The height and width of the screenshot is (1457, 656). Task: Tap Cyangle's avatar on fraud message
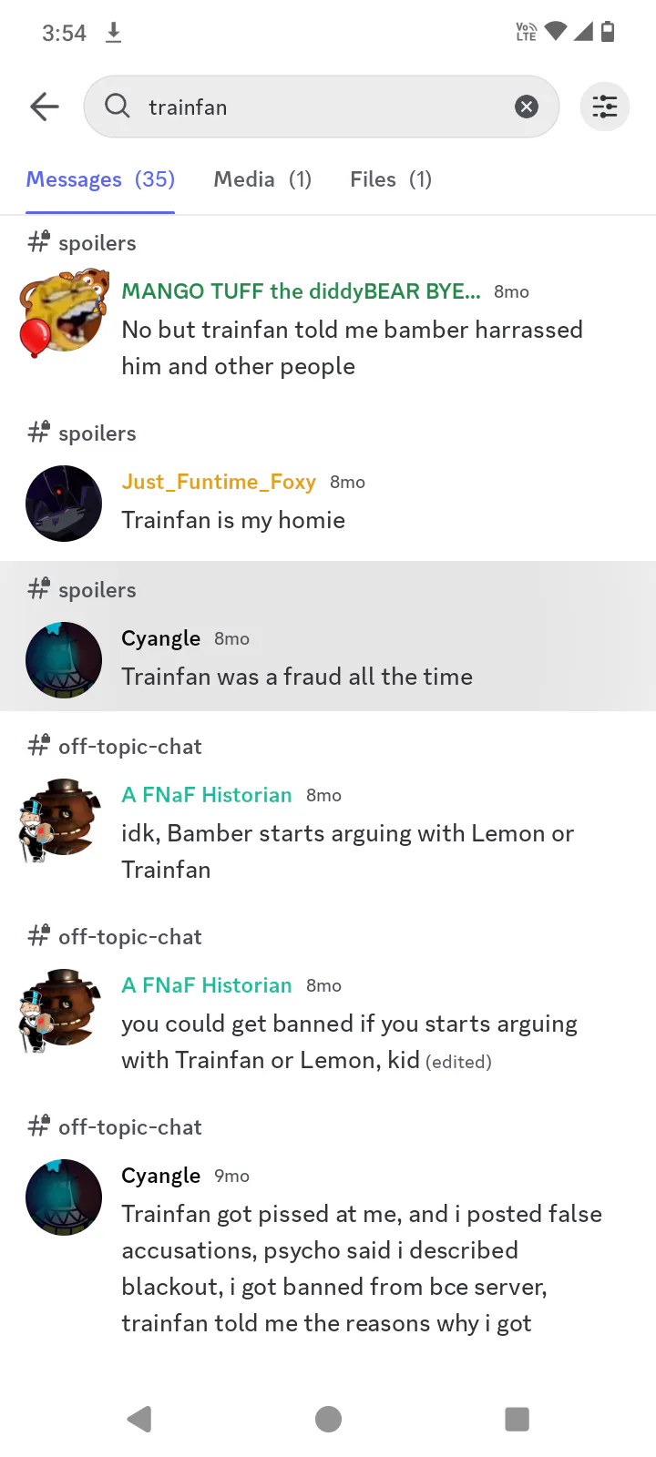[x=64, y=660]
